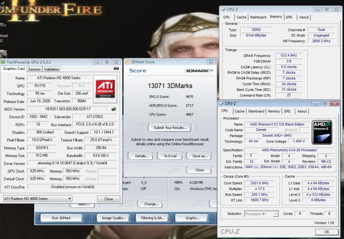Click the AMD Phenom II logo
Image resolution: width=344 pixels, height=239 pixels.
tap(322, 133)
